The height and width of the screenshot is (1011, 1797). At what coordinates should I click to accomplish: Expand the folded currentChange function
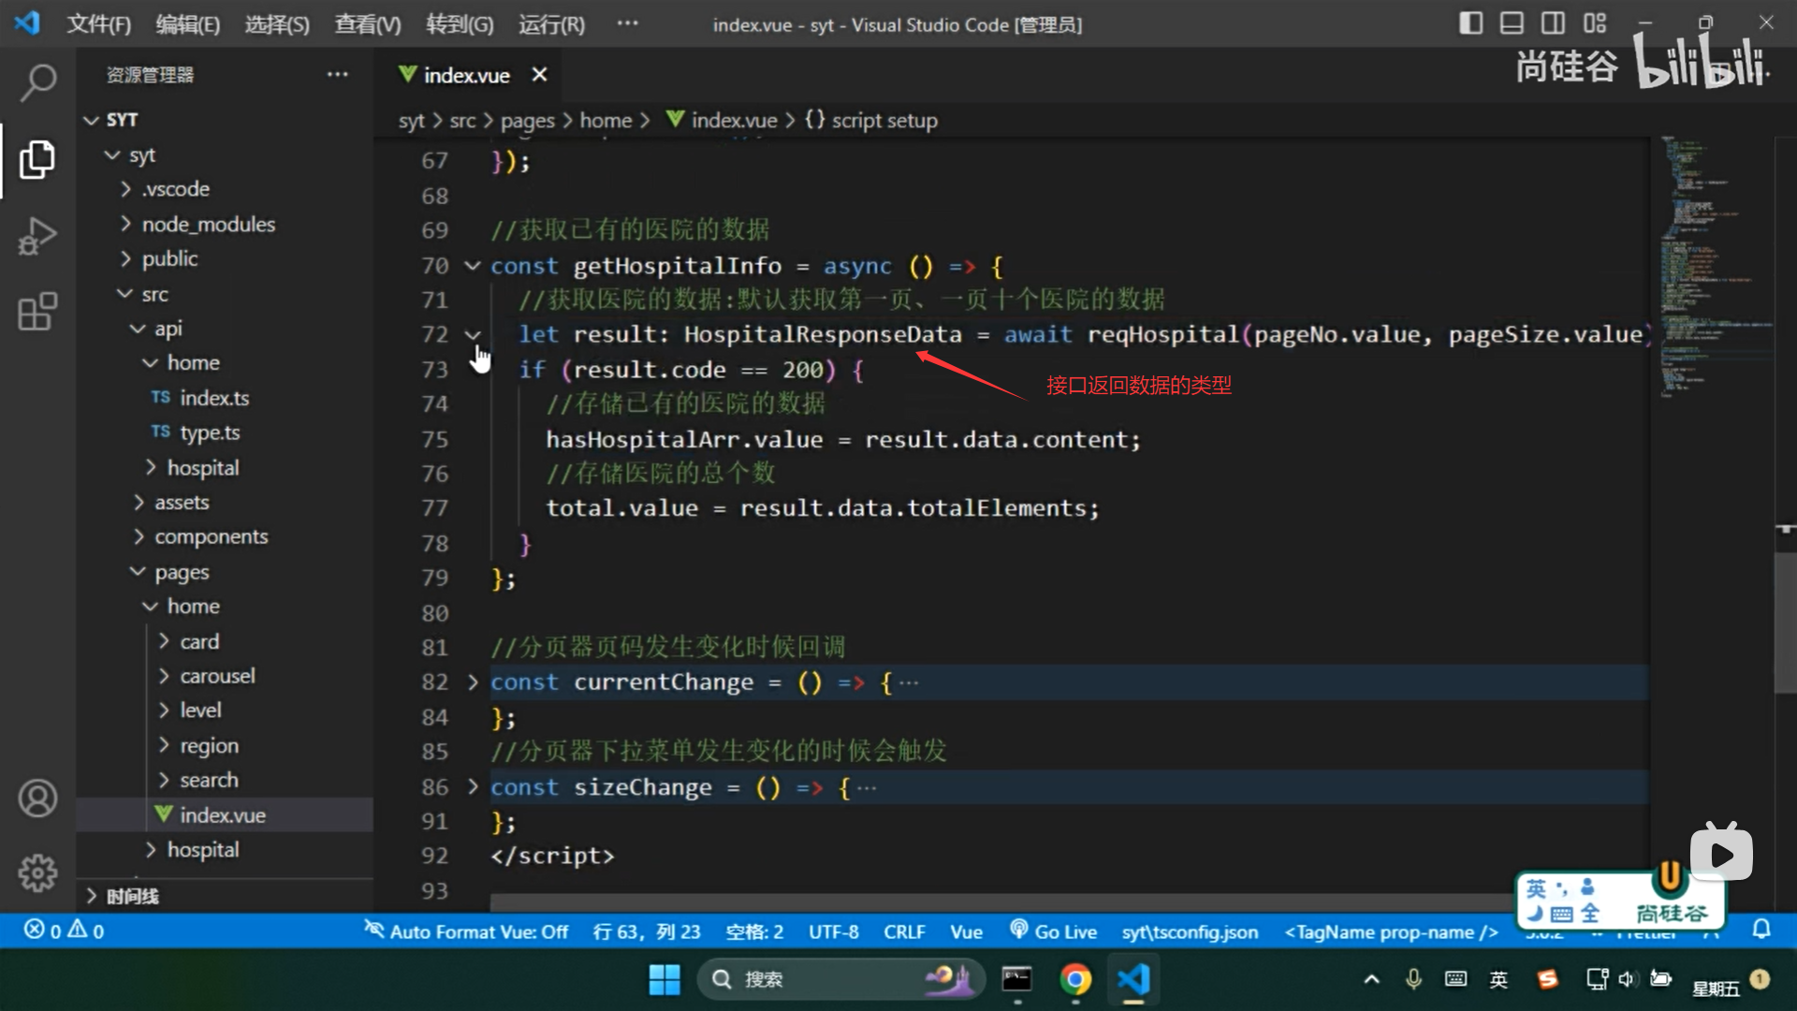click(473, 682)
